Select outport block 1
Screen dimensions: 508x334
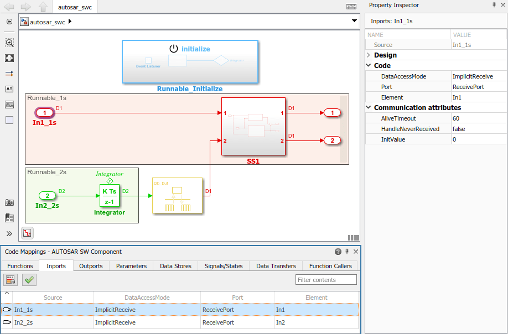[x=333, y=113]
